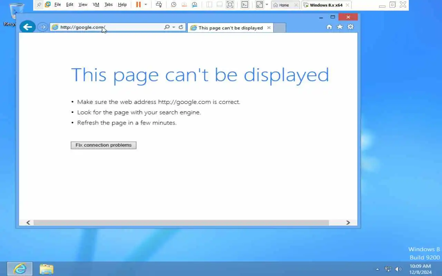Minimize the Internet Explorer window
442x276 pixels.
coord(321,17)
